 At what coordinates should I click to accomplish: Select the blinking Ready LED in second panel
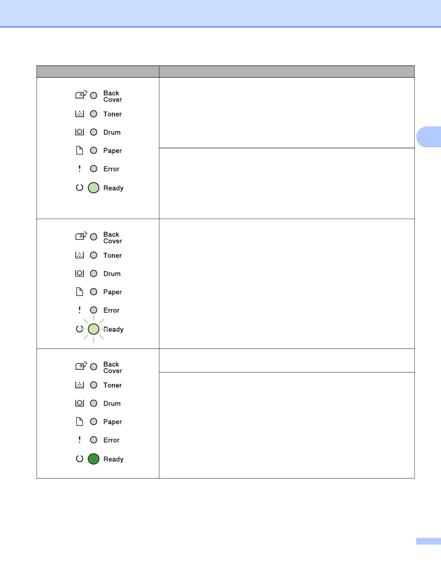[94, 329]
